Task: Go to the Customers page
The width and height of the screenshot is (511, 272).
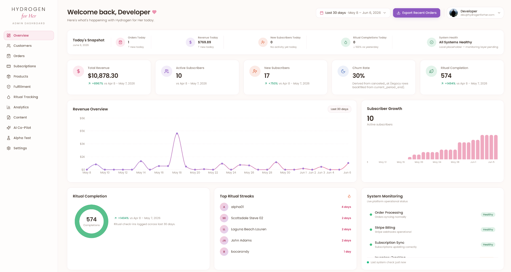Action: pyautogui.click(x=29, y=46)
